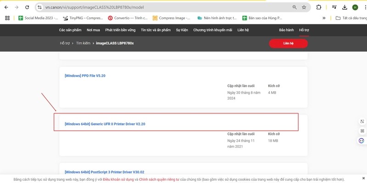
Task: Open Nén hình ảnh trực tuyến bookmark
Action: pos(217,18)
